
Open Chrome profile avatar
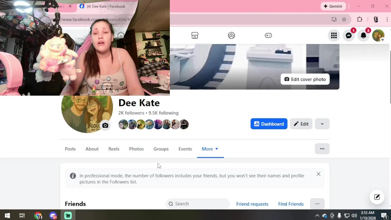376,19
